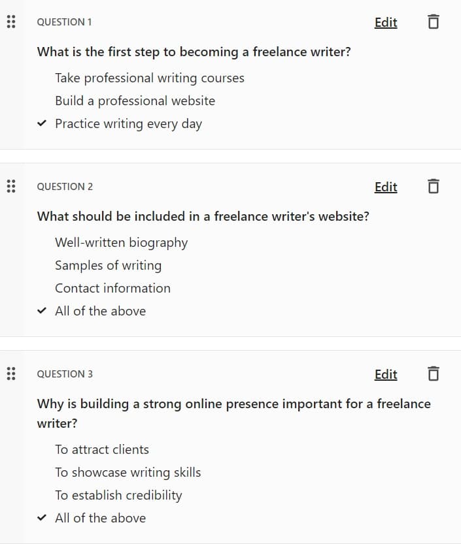Screen dimensions: 461x544
Task: Delete Question 3 using trash icon
Action: coord(433,374)
